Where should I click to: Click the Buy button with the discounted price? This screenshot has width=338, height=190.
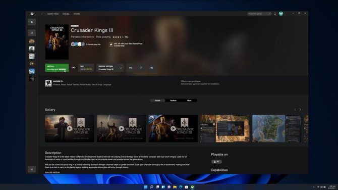tap(86, 68)
